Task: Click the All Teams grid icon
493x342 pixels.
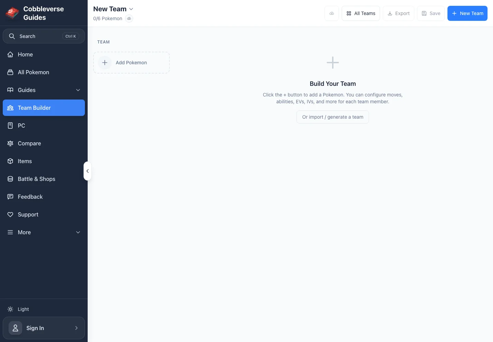Action: coord(349,13)
